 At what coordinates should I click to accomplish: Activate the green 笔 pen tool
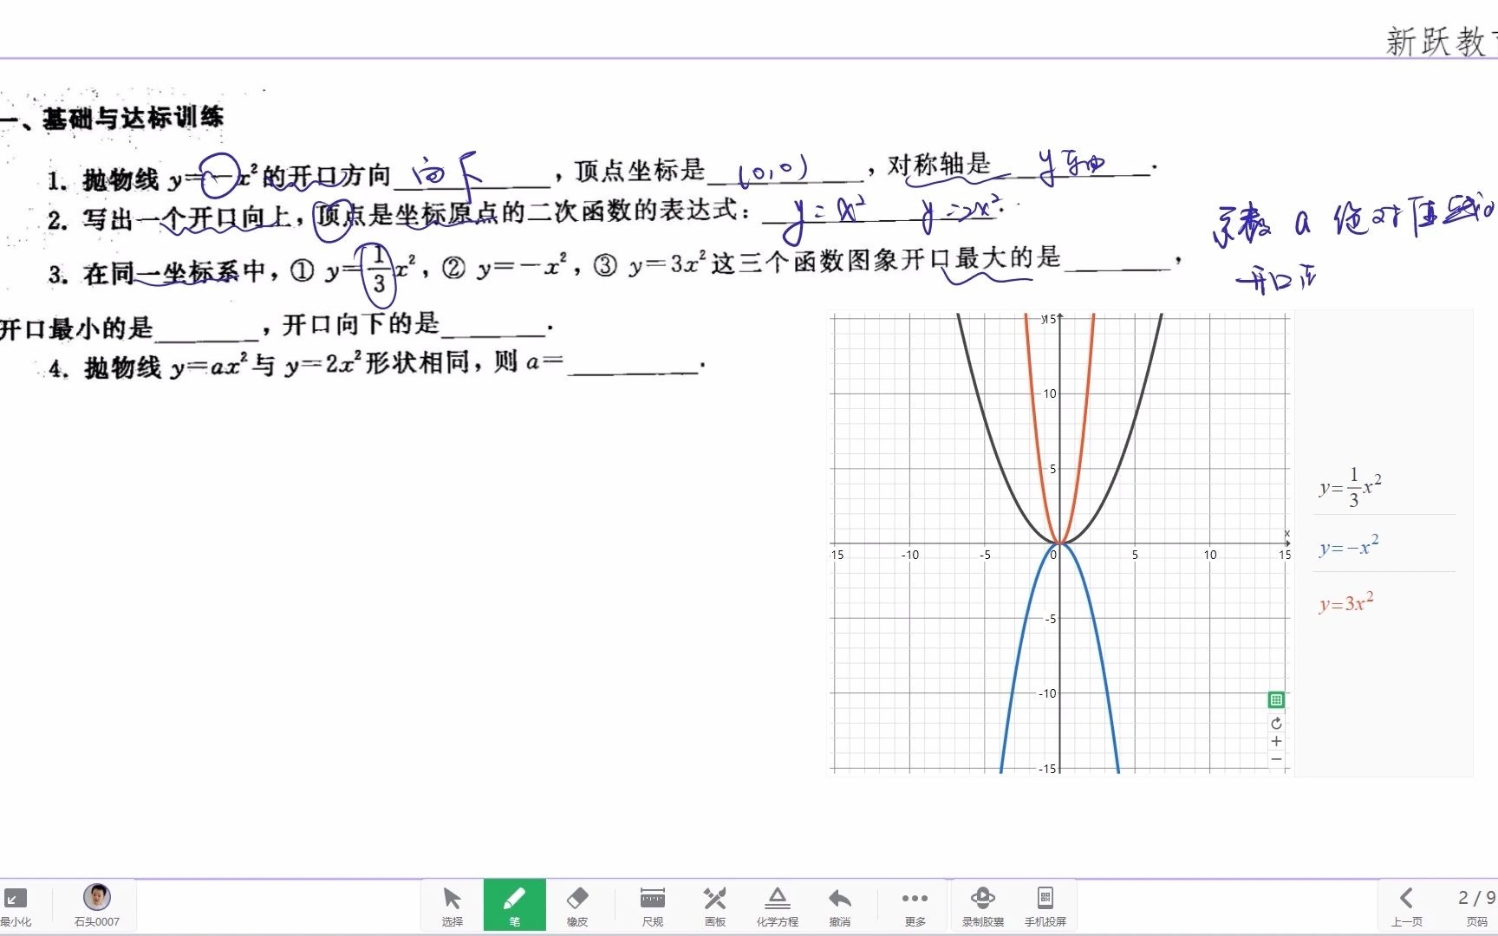515,906
